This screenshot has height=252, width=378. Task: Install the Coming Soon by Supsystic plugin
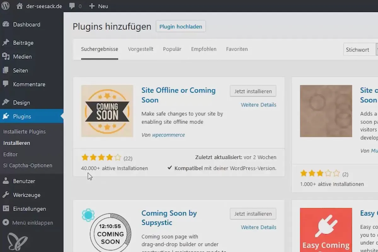(253, 214)
